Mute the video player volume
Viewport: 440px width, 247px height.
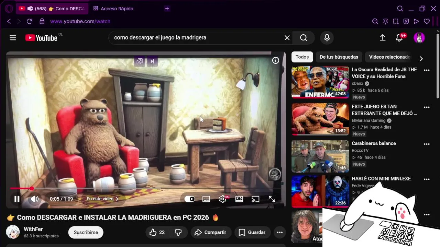point(35,199)
